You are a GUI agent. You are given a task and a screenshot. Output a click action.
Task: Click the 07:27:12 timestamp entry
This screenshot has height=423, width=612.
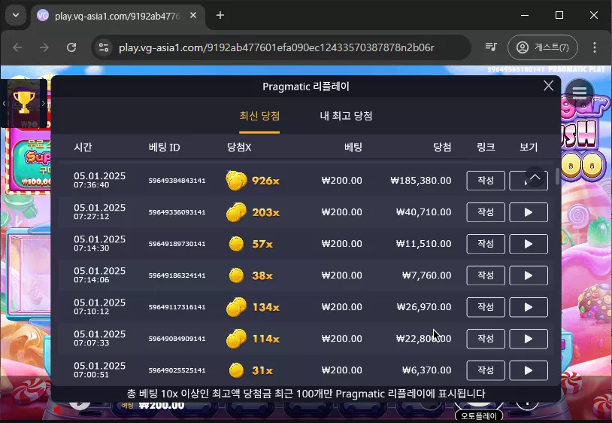(x=91, y=217)
